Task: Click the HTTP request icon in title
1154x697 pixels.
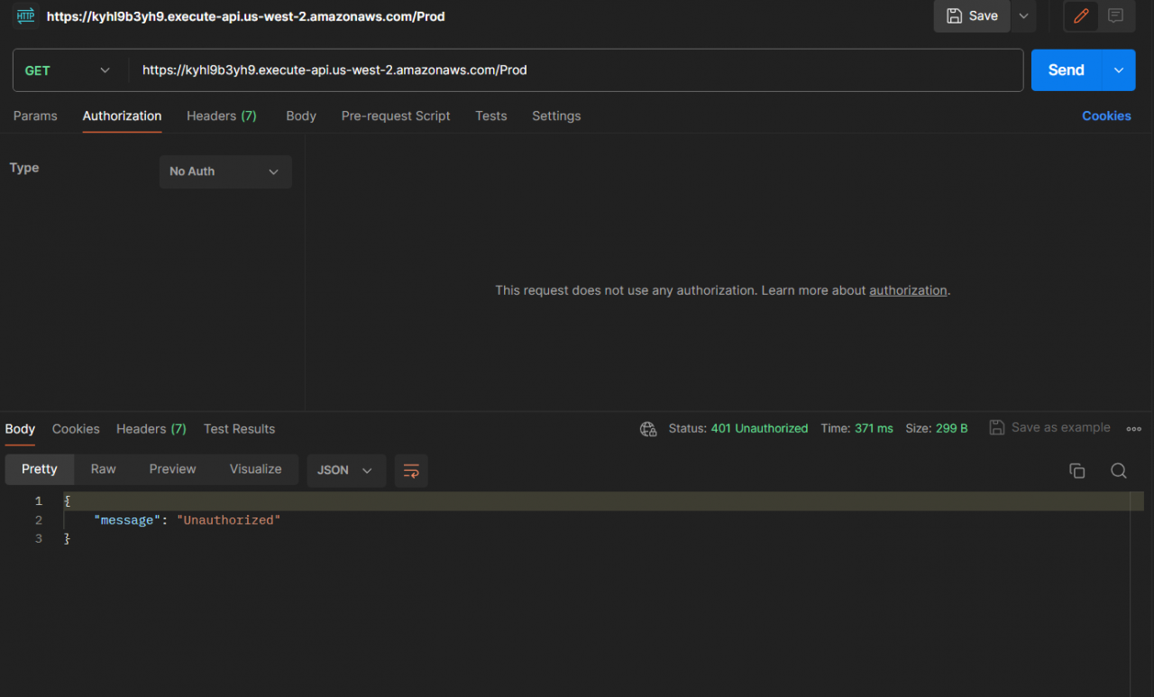Action: click(25, 16)
